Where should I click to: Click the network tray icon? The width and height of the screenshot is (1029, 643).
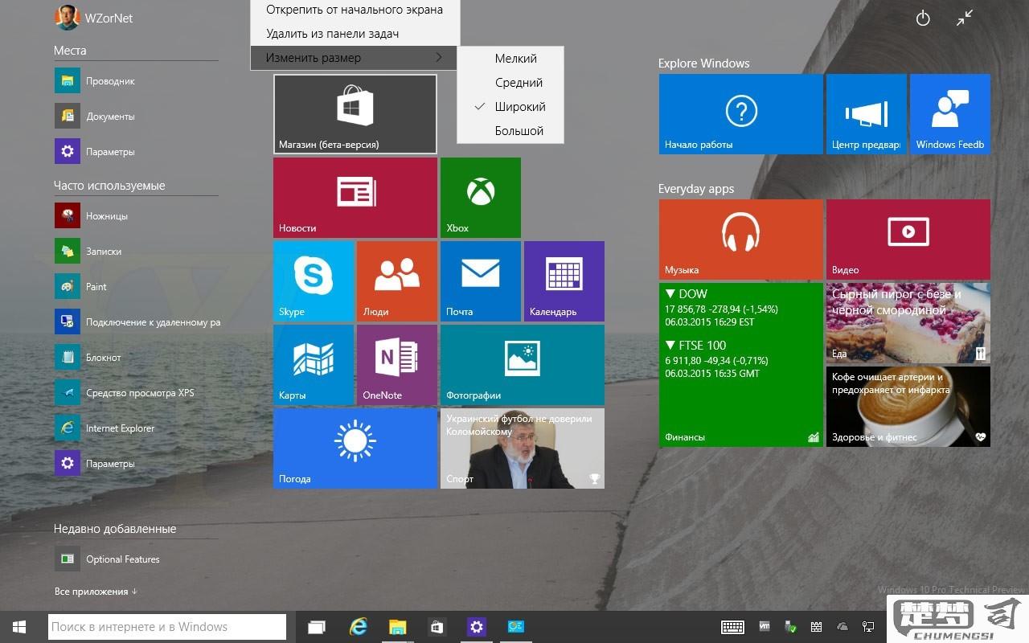[x=868, y=627]
